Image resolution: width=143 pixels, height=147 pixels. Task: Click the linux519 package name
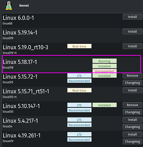tap(8, 38)
